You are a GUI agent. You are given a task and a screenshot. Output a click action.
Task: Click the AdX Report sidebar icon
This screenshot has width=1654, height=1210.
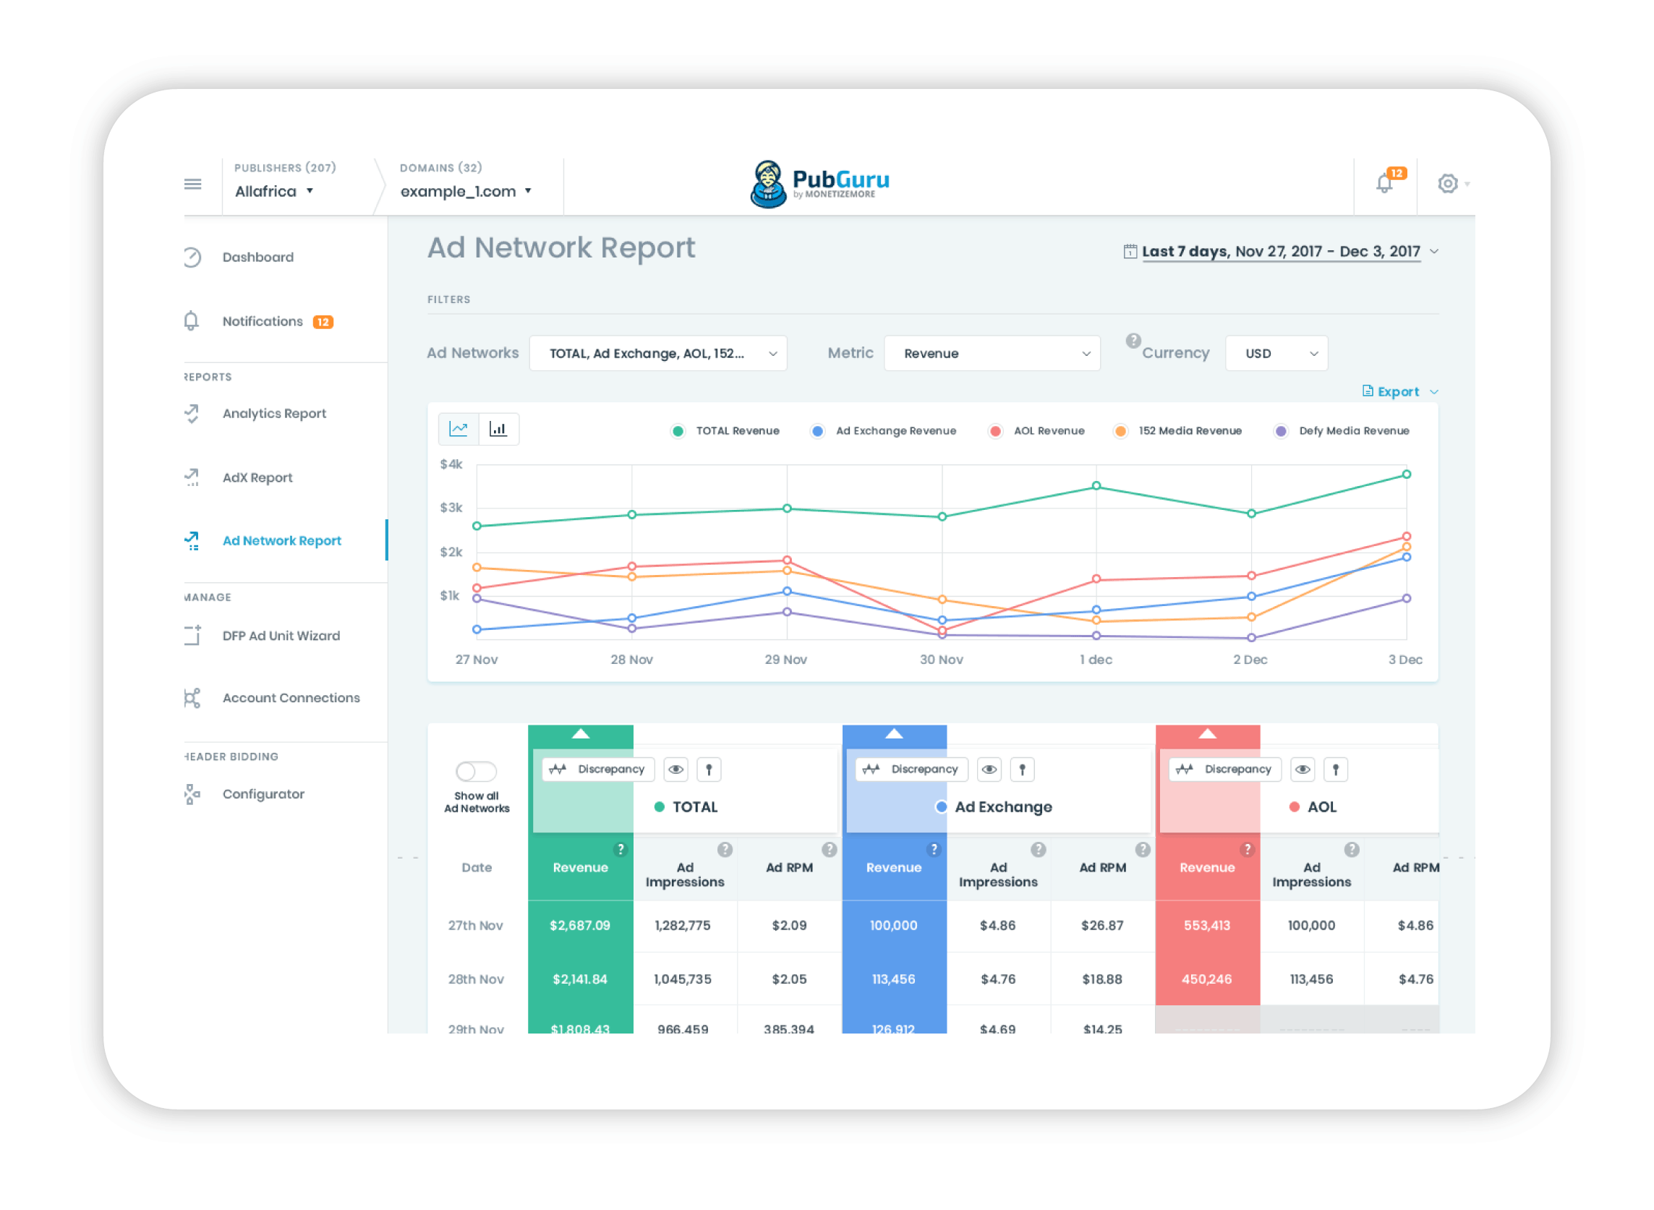click(x=192, y=477)
